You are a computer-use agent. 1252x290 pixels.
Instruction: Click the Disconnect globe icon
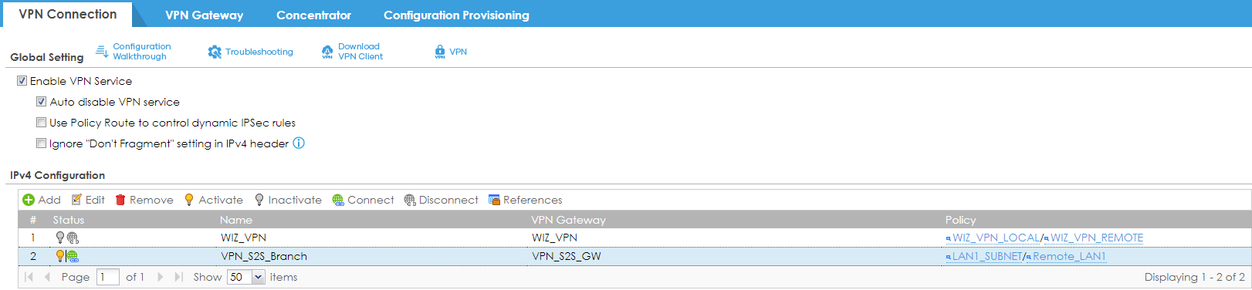point(410,200)
